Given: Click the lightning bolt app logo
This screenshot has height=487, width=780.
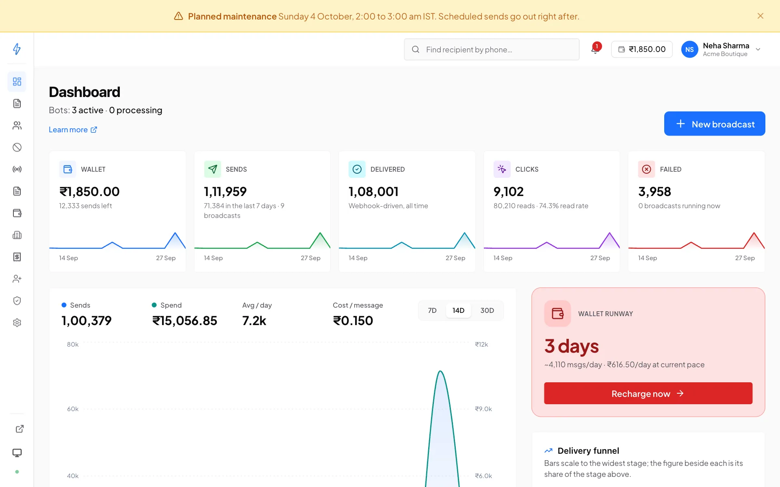Looking at the screenshot, I should 17,49.
